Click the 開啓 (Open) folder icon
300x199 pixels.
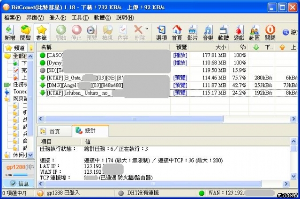[x=25, y=32]
